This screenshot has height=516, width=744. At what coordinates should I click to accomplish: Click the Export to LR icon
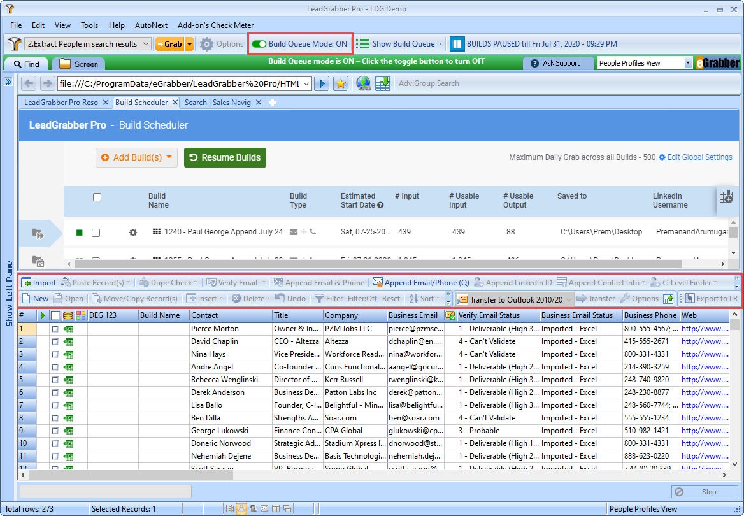click(x=689, y=299)
